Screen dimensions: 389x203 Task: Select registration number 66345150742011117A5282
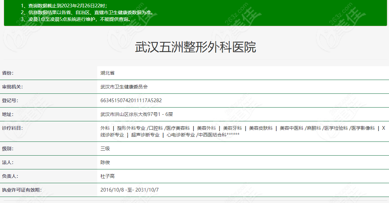131,100
